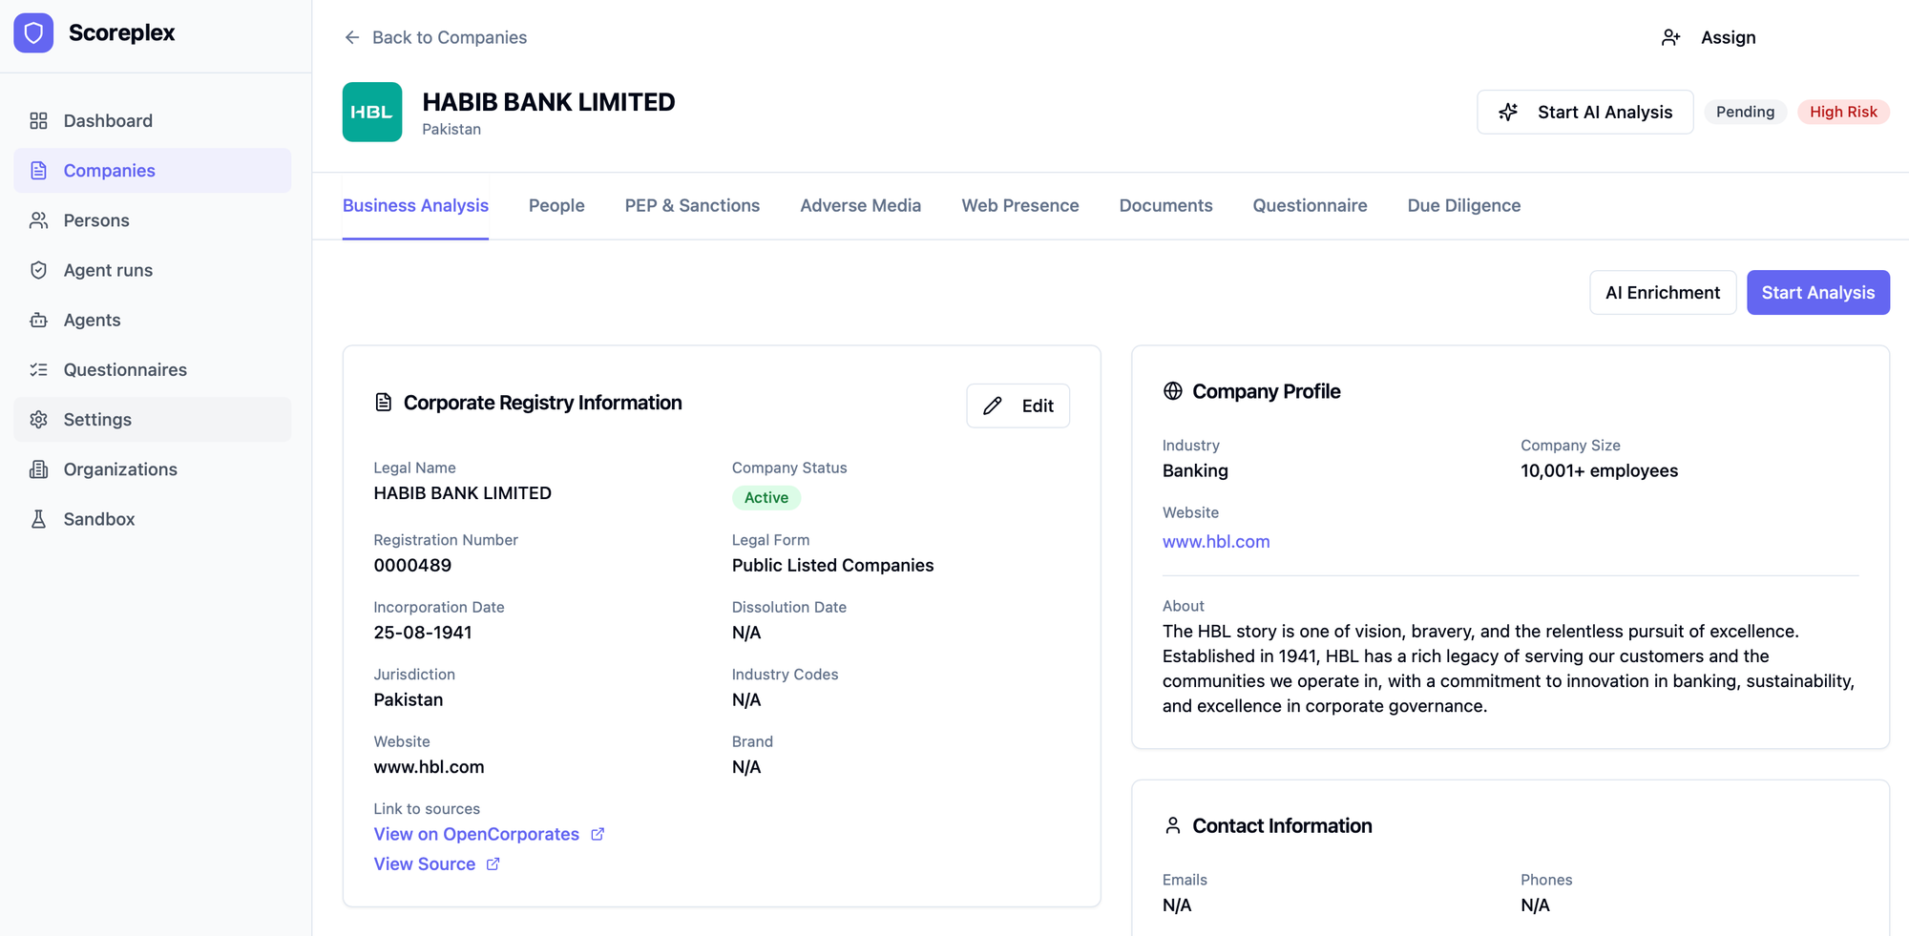Viewport: 1909px width, 936px height.
Task: Click the HBL company logo
Action: [372, 113]
